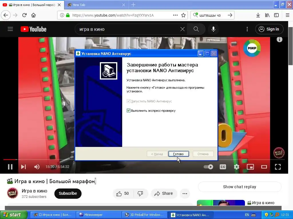Click the EN language indicator in tray
The height and width of the screenshot is (219, 293).
[247, 215]
